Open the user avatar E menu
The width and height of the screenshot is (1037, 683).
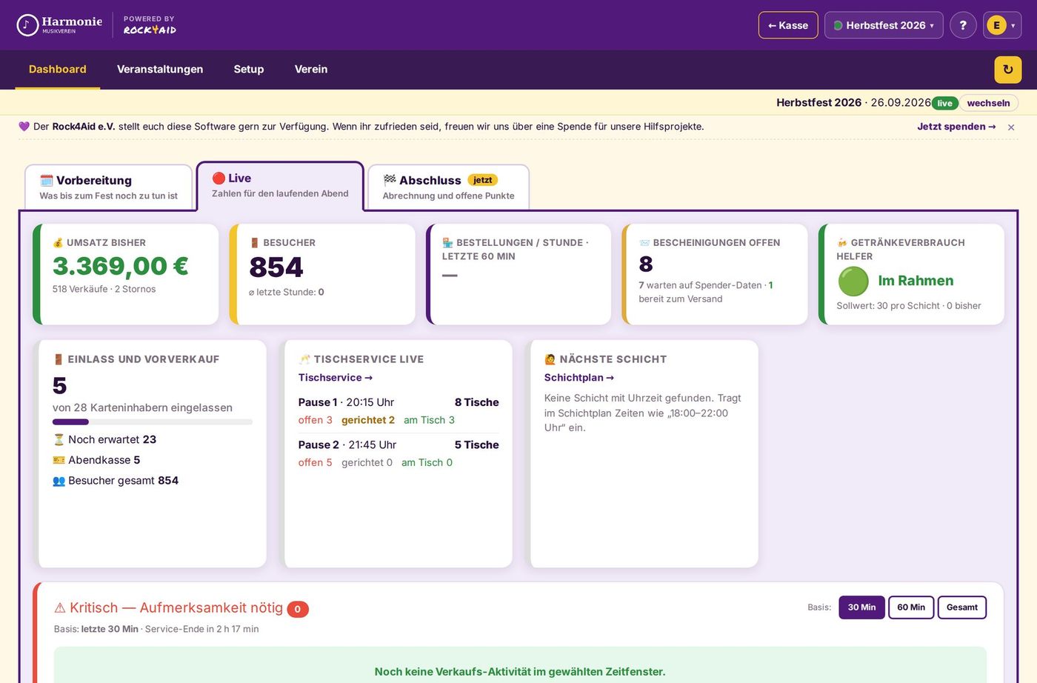point(1002,25)
